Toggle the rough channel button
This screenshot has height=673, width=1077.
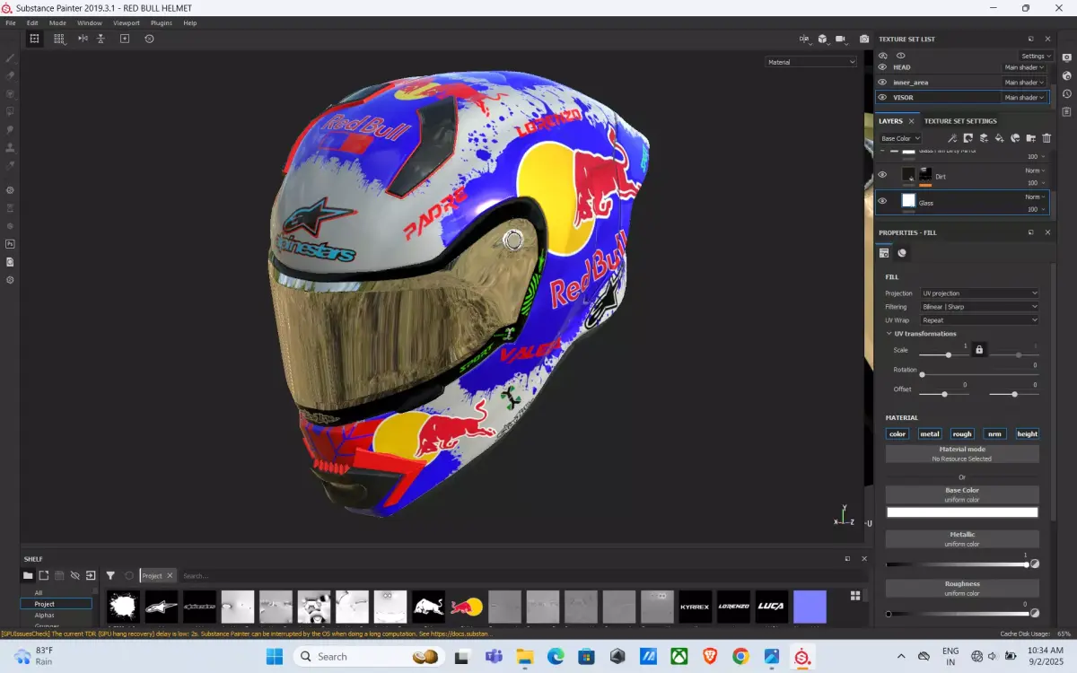962,433
